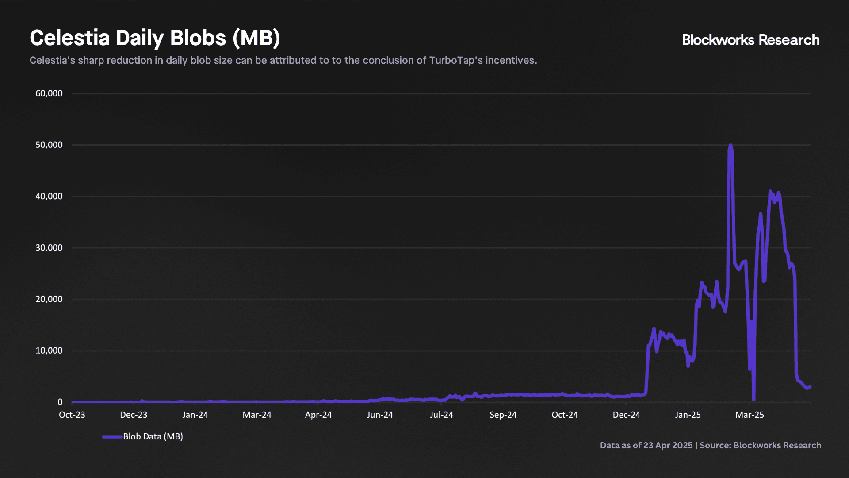This screenshot has height=478, width=849.
Task: Click the '60,000' y-axis label
Action: click(x=49, y=93)
